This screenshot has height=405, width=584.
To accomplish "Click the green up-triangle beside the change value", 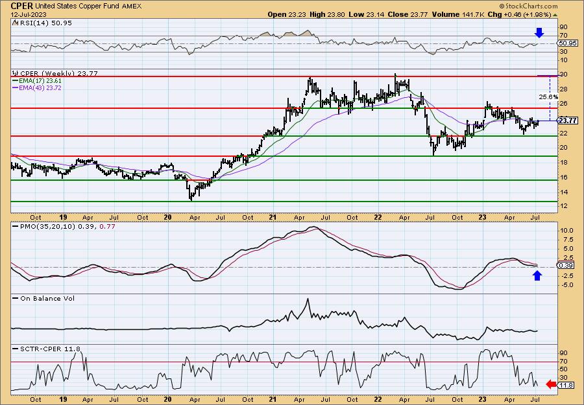I will [555, 15].
